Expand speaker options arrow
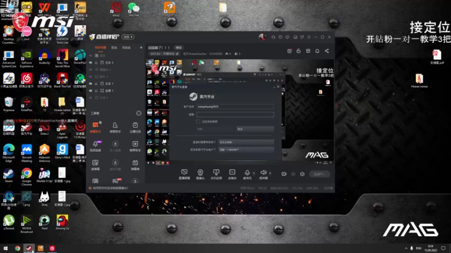451x253 pixels. [x=270, y=173]
